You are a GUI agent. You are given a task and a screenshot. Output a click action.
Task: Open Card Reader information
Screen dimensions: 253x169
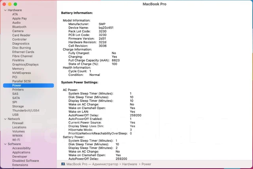(x=21, y=35)
